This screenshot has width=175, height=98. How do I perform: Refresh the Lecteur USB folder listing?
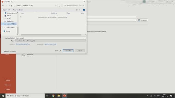(60, 6)
